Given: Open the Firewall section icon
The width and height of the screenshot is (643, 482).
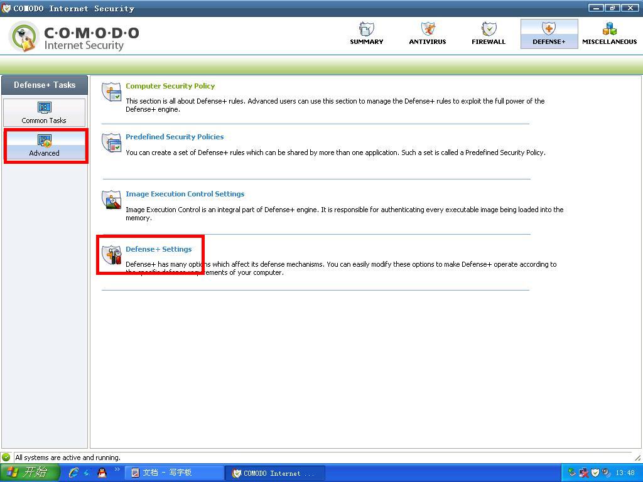Looking at the screenshot, I should (x=489, y=29).
